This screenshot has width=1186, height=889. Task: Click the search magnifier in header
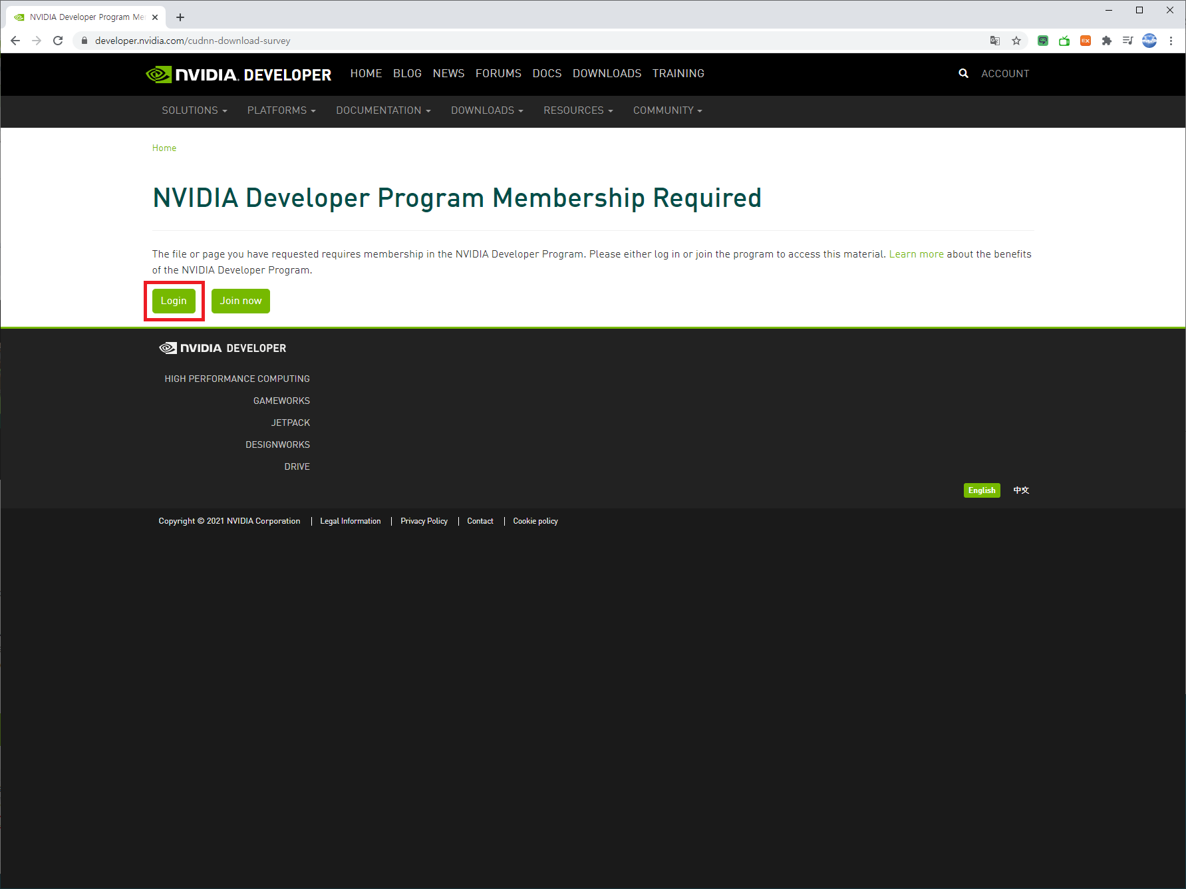point(963,73)
